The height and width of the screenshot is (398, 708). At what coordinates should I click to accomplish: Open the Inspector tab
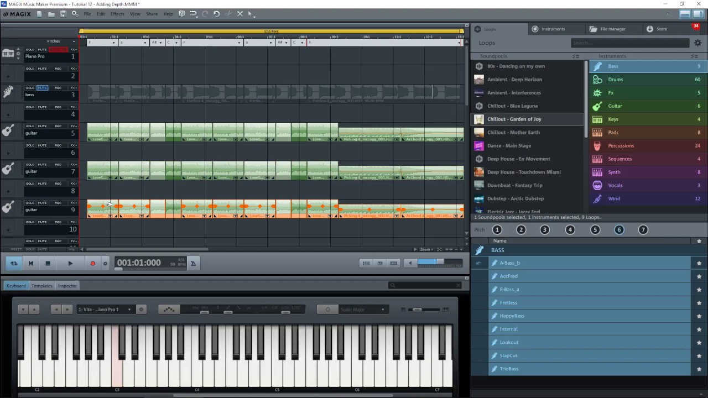[x=67, y=286]
